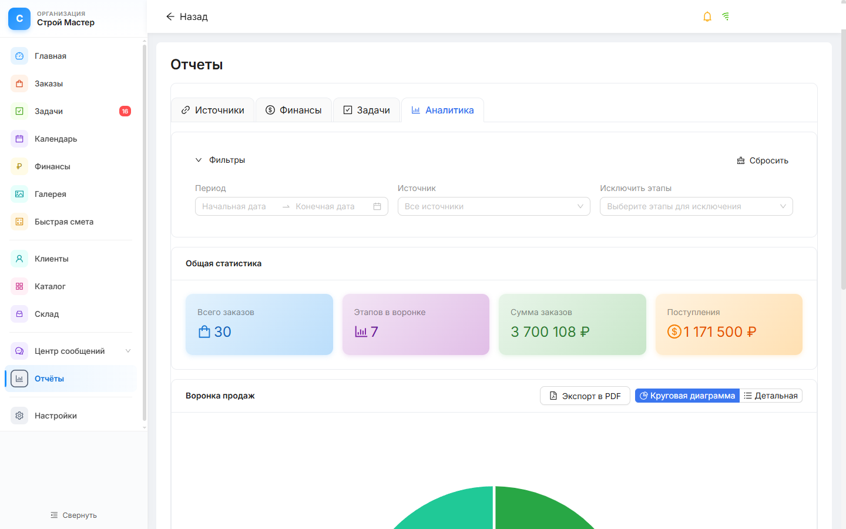The height and width of the screenshot is (529, 846).
Task: Switch to Круговая диаграмма view
Action: pos(687,396)
